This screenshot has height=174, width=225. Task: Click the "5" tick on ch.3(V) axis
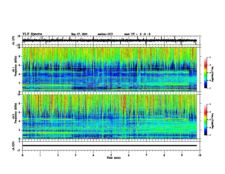pyautogui.click(x=20, y=142)
